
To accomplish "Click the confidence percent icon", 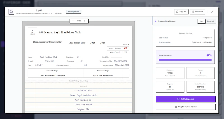I will point(209,55).
